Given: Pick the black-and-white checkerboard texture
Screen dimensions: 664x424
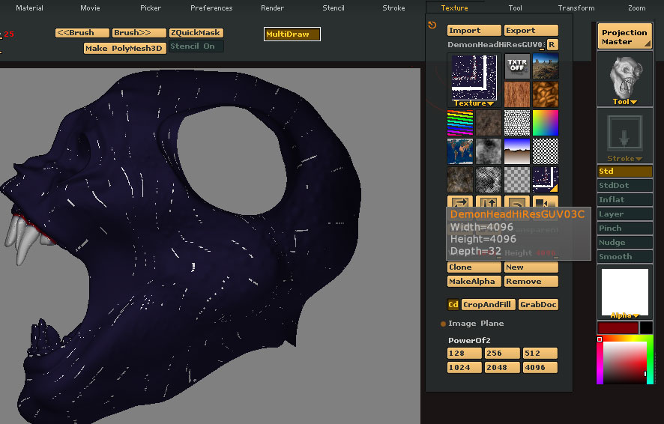Looking at the screenshot, I should 546,151.
